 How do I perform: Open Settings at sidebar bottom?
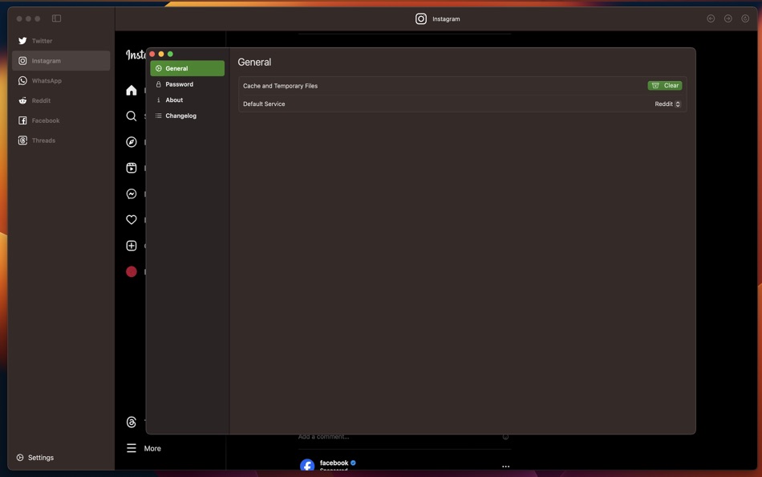pyautogui.click(x=35, y=458)
